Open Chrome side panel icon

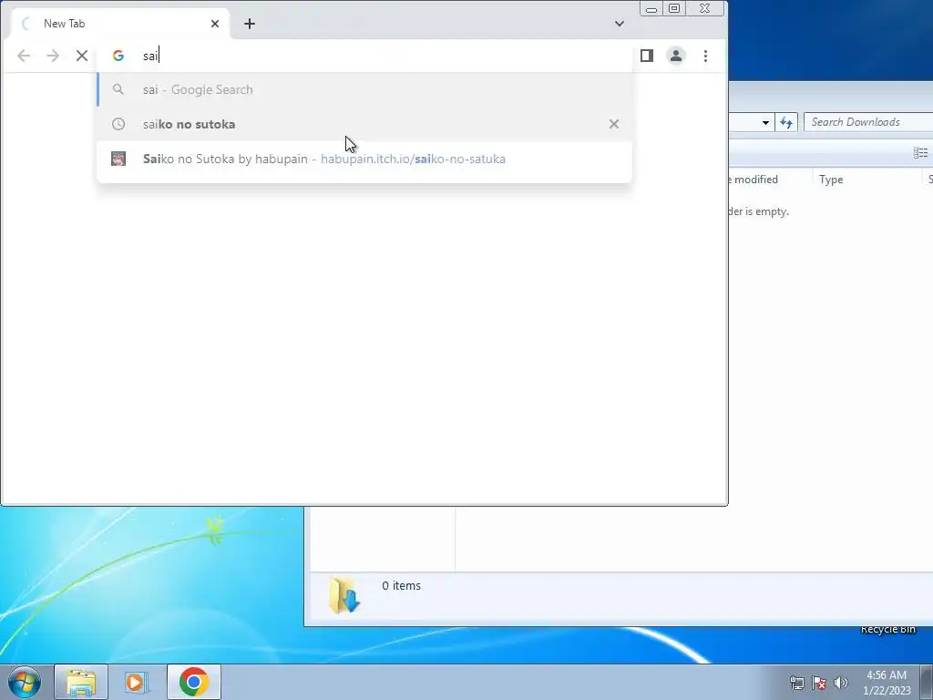pyautogui.click(x=647, y=56)
